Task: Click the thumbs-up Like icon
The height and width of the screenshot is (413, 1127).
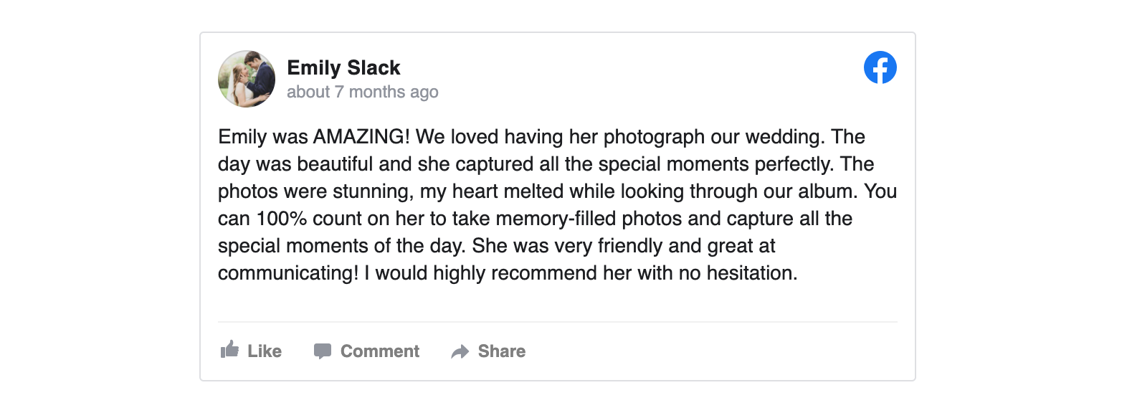Action: click(x=229, y=350)
